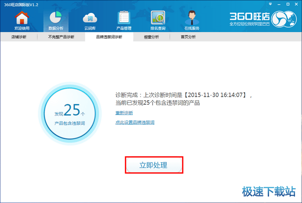Open the 云词库 cloud icon
The image size is (302, 203).
(x=90, y=21)
